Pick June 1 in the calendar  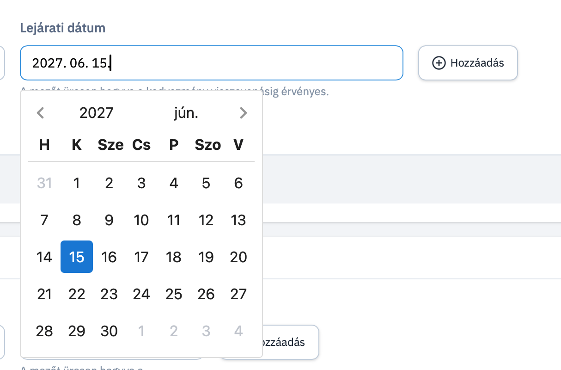click(x=77, y=184)
